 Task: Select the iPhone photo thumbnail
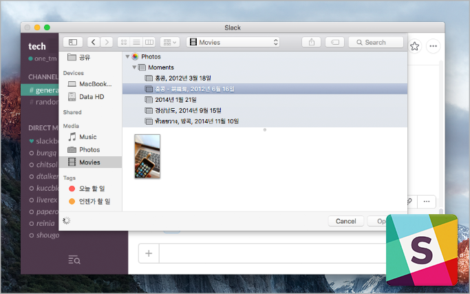tap(147, 156)
